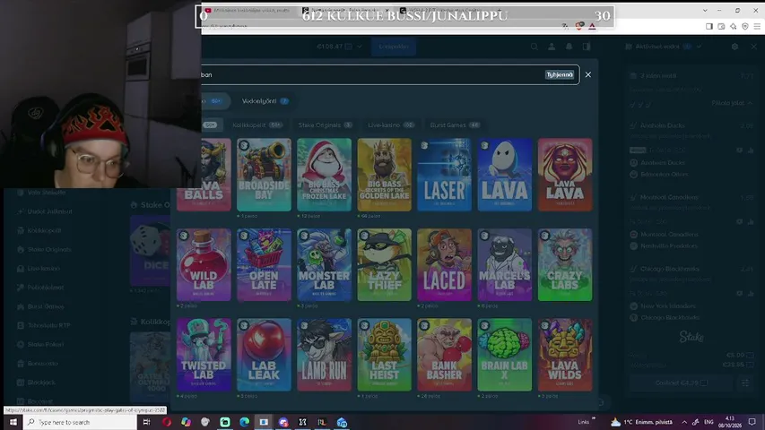Open the Brain Lab X game thumbnail
765x430 pixels.
tap(505, 355)
